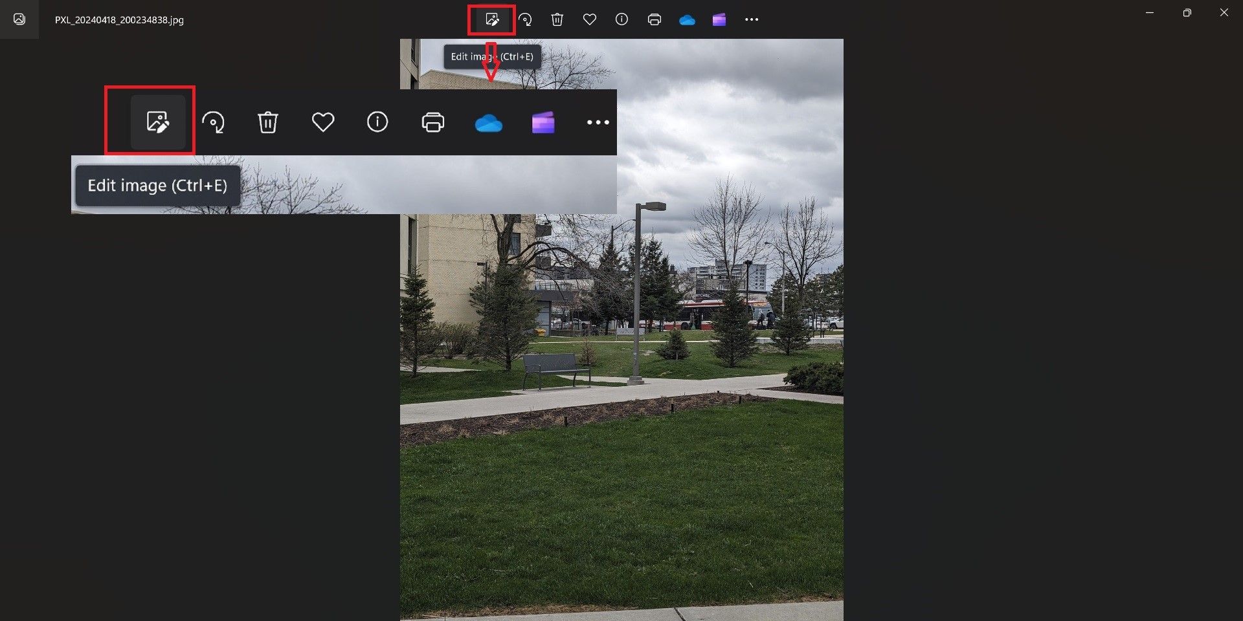
Task: Select the Edit image (Ctrl+E) tooltip label
Action: (x=157, y=186)
